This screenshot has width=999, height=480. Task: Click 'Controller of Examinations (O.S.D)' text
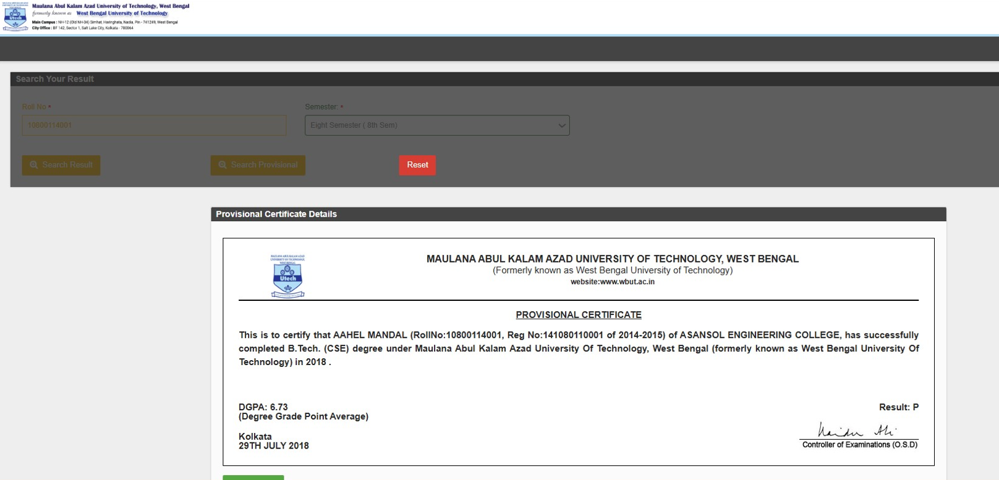click(x=860, y=445)
